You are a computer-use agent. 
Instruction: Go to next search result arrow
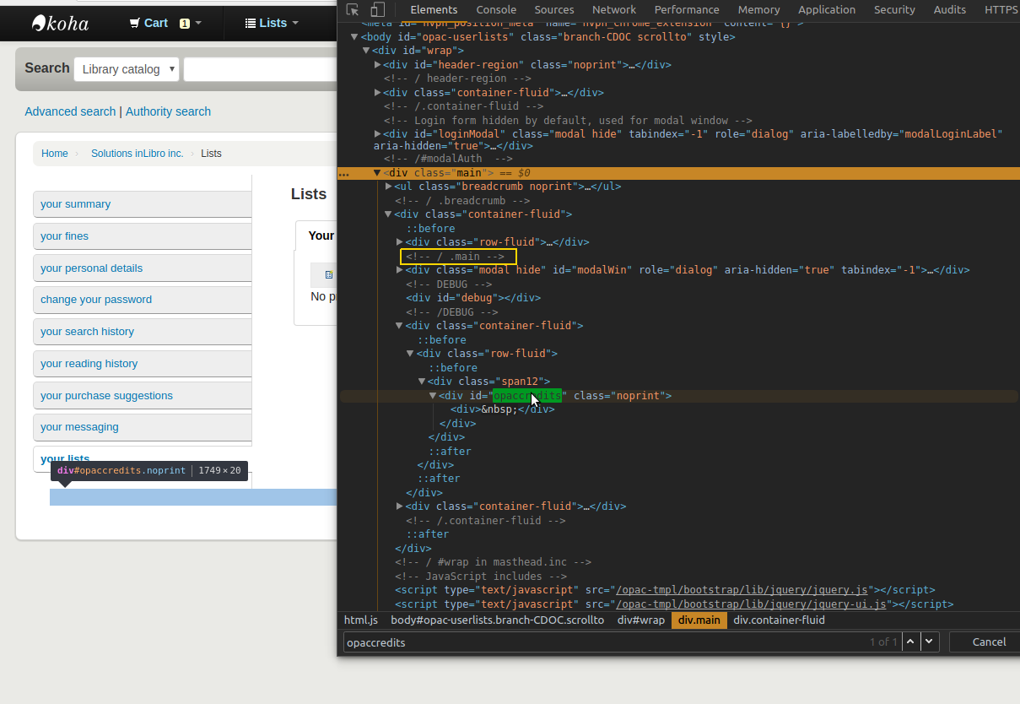coord(930,642)
